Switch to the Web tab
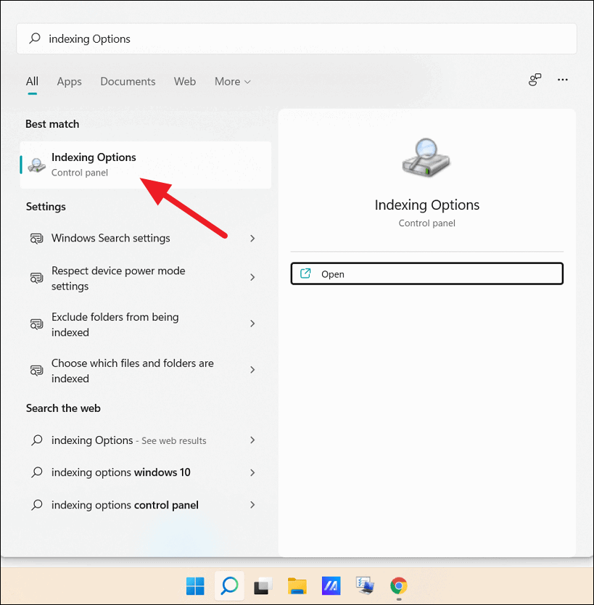Screen dimensions: 594x605 185,81
